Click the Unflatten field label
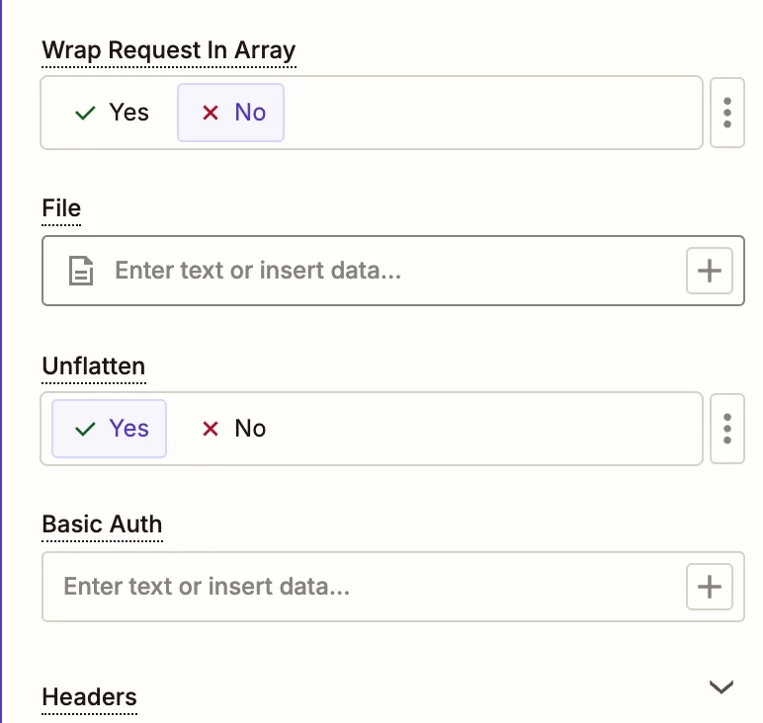This screenshot has height=723, width=763. 94,366
